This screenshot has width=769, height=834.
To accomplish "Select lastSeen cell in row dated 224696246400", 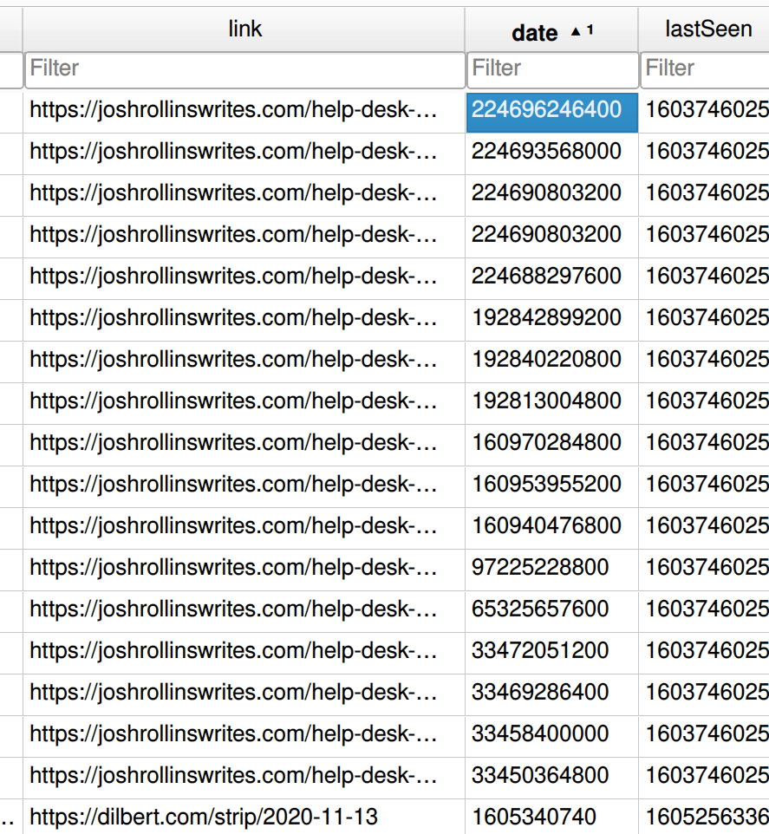I will (x=704, y=112).
